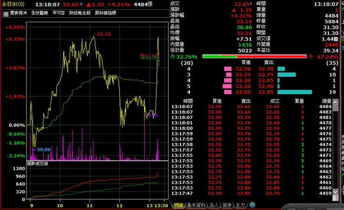Click the tick list scrollbar thumb
Viewport: 344px width, 210px height.
click(x=335, y=108)
